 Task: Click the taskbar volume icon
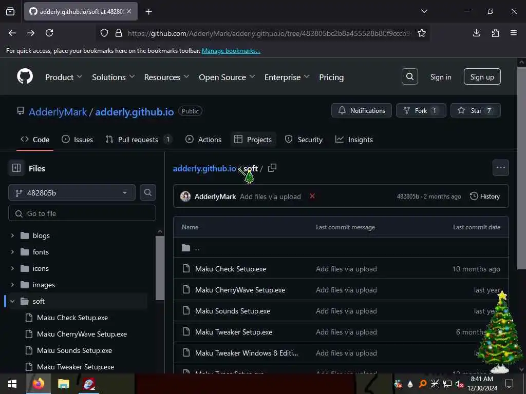point(459,384)
